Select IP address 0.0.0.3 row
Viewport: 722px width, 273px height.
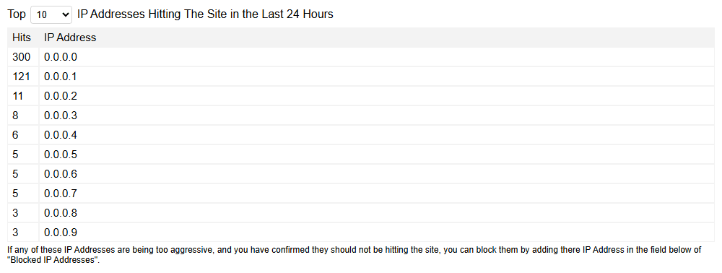361,116
